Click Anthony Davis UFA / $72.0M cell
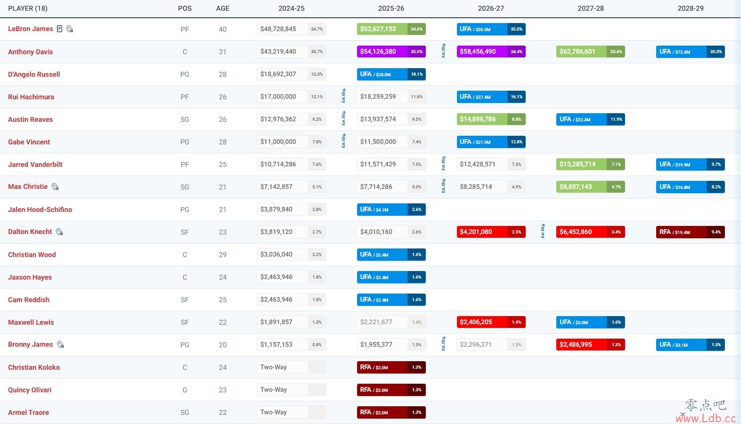Viewport: 741px width, 424px height. tap(691, 52)
